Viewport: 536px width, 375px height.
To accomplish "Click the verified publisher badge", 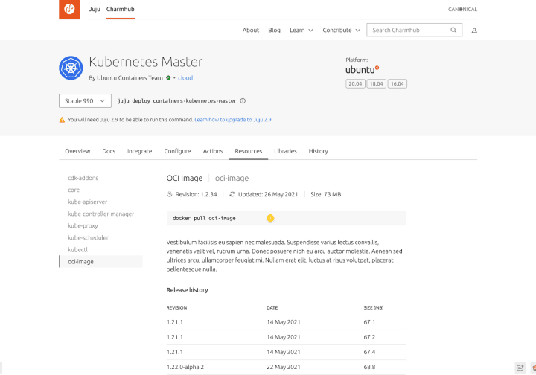I will pos(168,78).
